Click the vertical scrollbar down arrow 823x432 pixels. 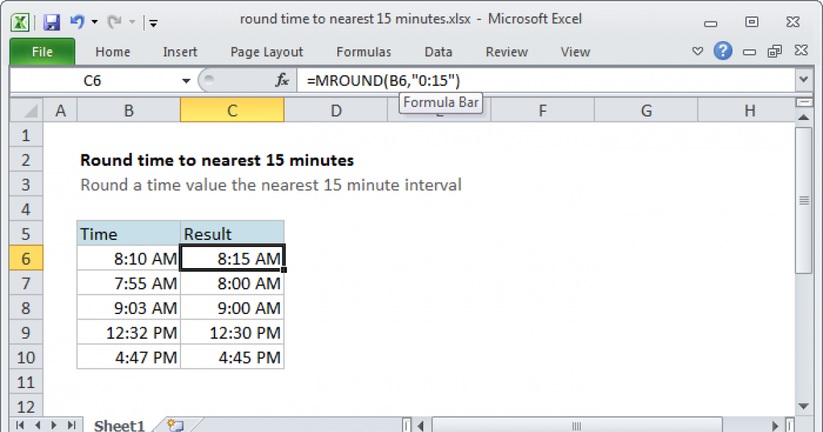pyautogui.click(x=804, y=406)
